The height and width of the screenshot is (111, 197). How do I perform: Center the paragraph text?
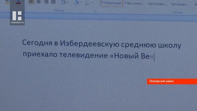point(38,2)
